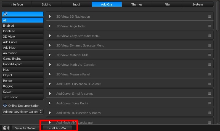Expand Copy Attributes Menu add-on details
This screenshot has width=220, height=131.
click(x=50, y=36)
